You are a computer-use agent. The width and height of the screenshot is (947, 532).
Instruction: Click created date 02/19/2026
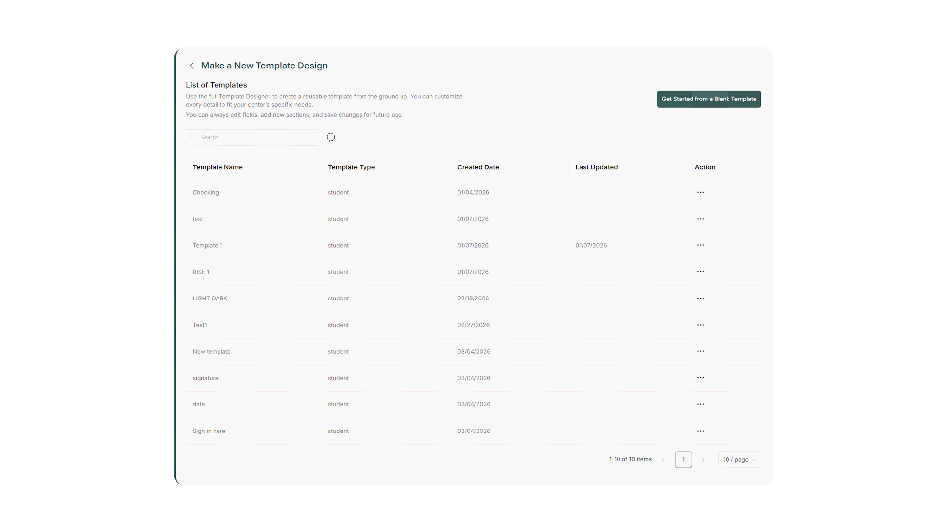473,299
